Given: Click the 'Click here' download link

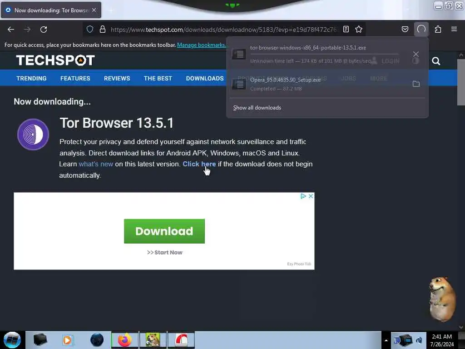Looking at the screenshot, I should pyautogui.click(x=199, y=164).
